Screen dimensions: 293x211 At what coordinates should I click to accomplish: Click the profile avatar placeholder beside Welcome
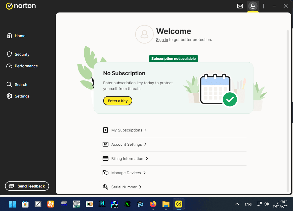pyautogui.click(x=144, y=34)
